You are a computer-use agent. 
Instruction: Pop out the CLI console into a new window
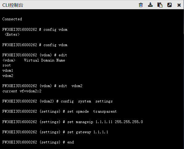click(x=169, y=5)
